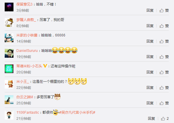The width and height of the screenshot is (174, 123).
Task: Click thumbs-up on 米家的小铁酱's comment
Action: point(164,41)
